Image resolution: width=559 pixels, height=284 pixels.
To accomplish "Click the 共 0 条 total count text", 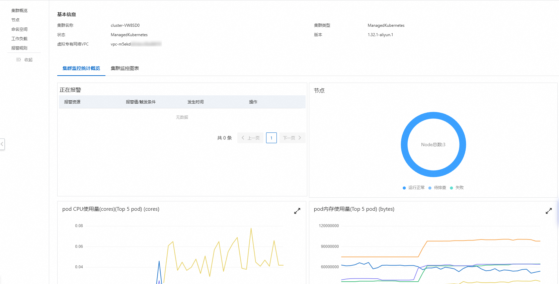I will click(224, 138).
